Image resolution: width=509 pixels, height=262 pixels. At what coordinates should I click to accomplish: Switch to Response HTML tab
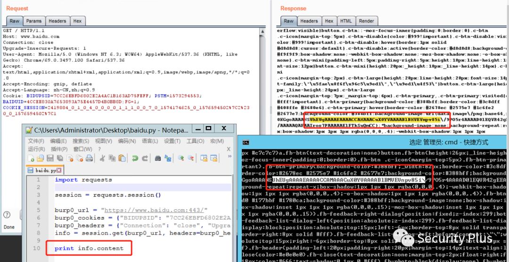click(346, 21)
